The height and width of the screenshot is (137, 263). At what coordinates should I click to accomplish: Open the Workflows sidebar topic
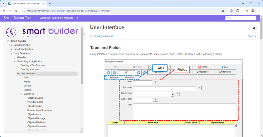(x=29, y=94)
